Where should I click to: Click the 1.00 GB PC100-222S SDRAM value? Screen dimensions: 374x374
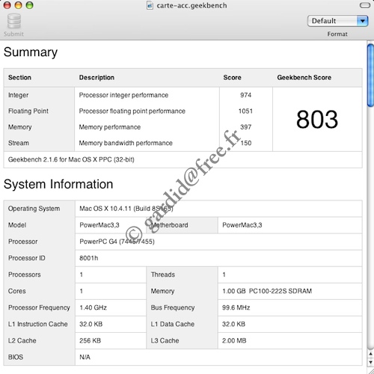tap(267, 291)
